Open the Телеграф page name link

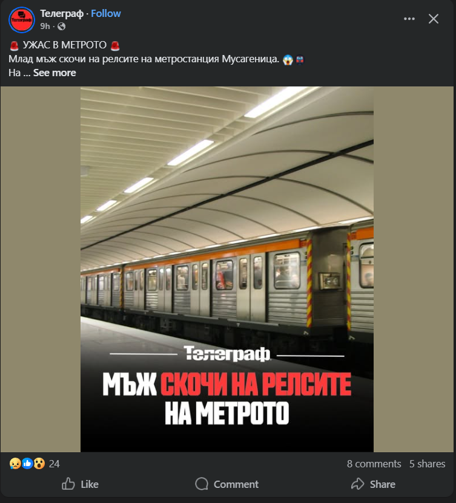[62, 13]
